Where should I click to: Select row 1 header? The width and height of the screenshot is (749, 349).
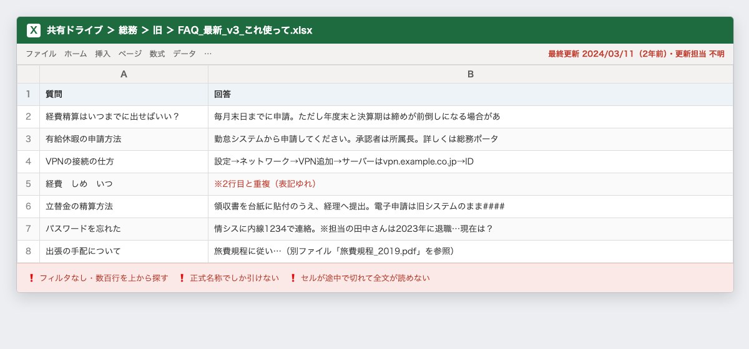[28, 94]
